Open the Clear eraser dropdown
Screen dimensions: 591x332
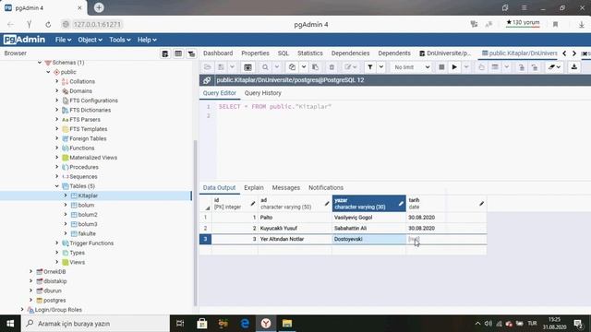(x=554, y=67)
